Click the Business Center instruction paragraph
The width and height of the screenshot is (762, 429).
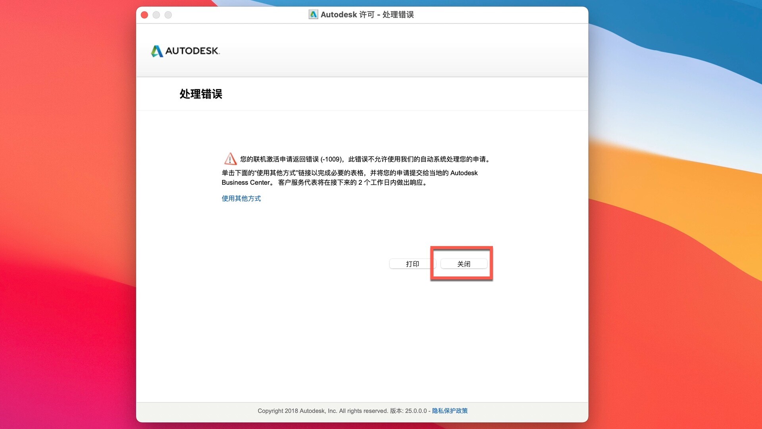(x=349, y=178)
